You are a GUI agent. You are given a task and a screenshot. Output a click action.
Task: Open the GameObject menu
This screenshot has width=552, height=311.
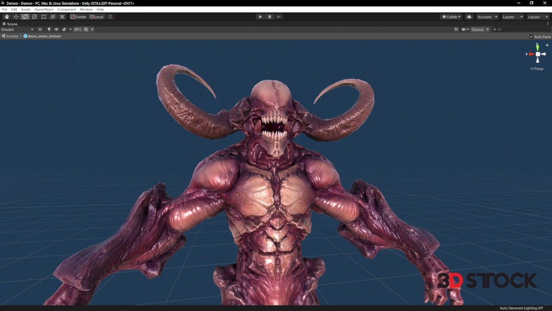pos(44,9)
